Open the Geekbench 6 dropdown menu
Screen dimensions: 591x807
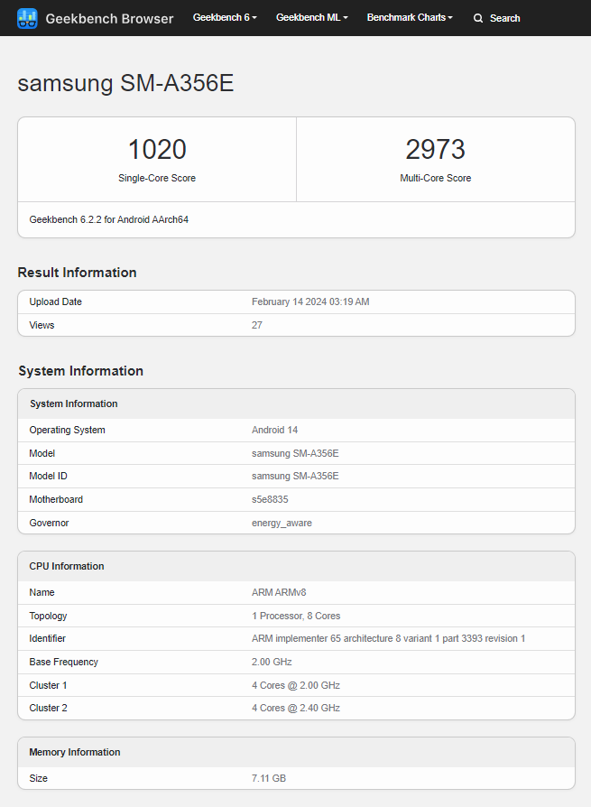click(224, 17)
